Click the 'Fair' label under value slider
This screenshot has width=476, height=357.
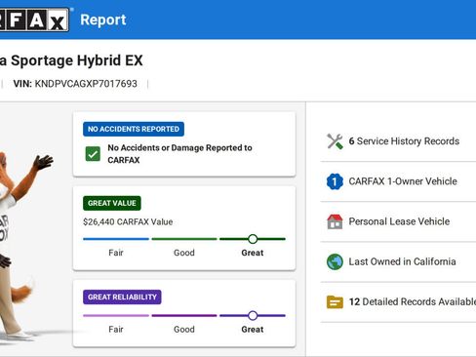pos(116,253)
